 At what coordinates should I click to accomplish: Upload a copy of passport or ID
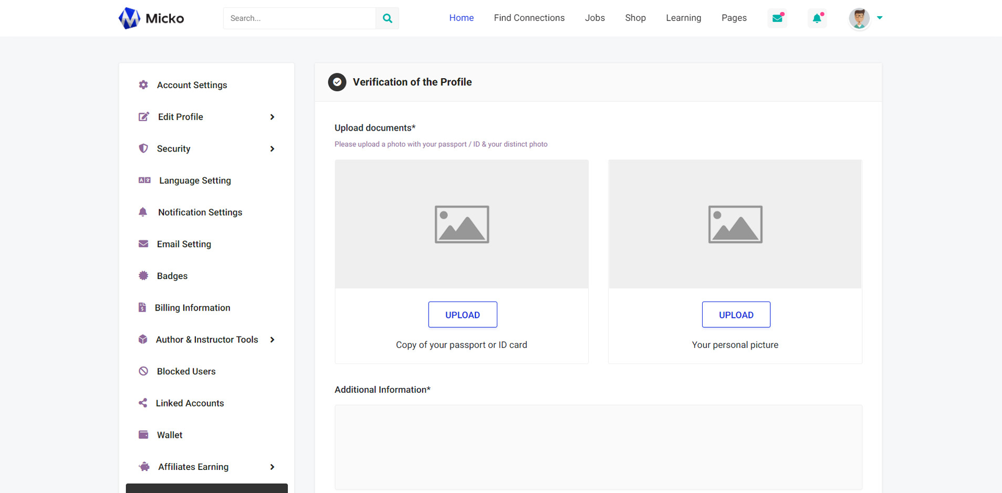(462, 315)
